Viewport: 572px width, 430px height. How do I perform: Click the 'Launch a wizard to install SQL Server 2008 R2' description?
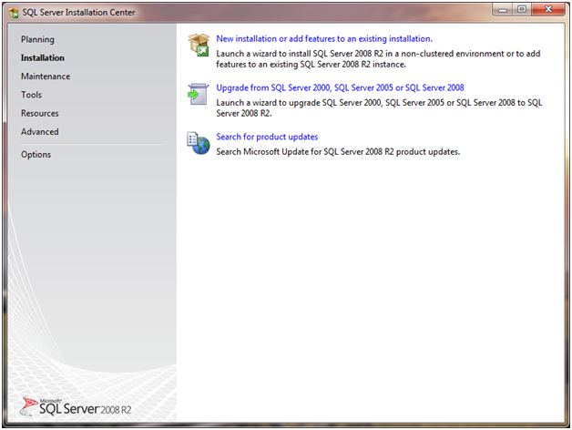378,59
